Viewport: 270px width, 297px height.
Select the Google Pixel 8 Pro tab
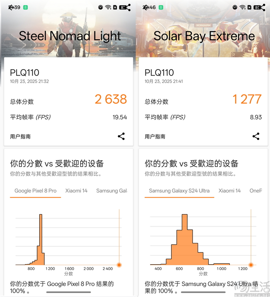pyautogui.click(x=35, y=191)
